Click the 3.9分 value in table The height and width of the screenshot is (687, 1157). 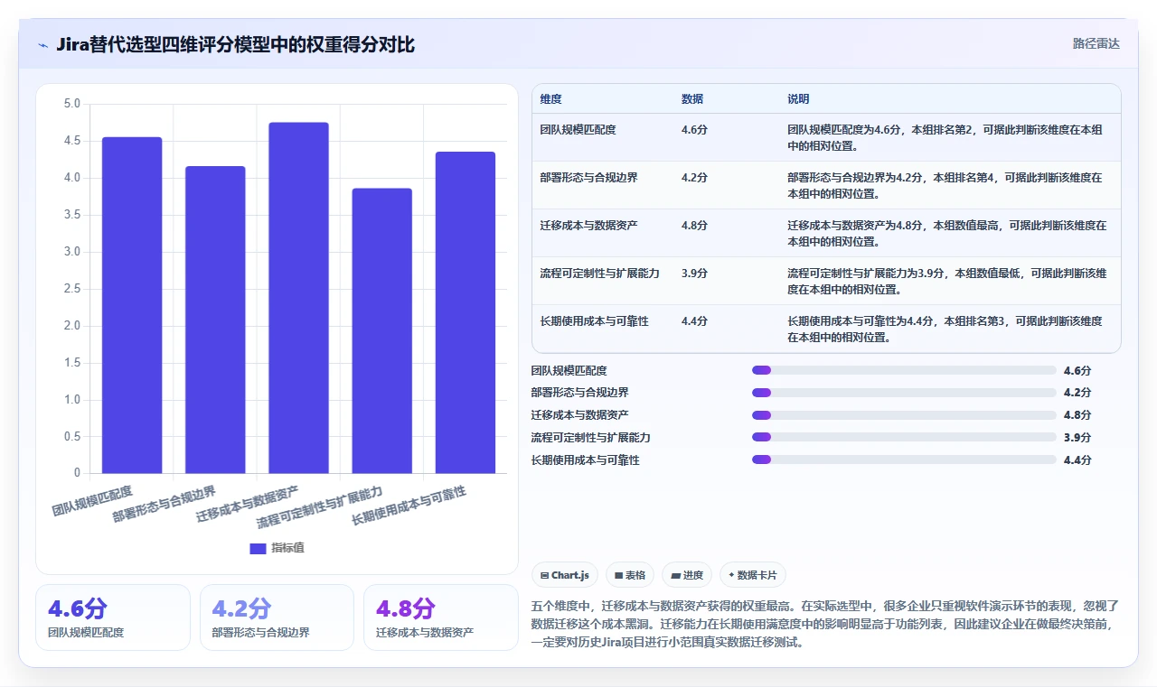(694, 274)
